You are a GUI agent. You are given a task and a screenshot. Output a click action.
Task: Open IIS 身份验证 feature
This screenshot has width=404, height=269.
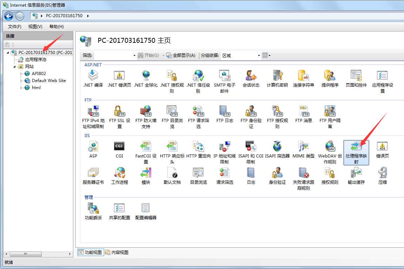point(277,176)
